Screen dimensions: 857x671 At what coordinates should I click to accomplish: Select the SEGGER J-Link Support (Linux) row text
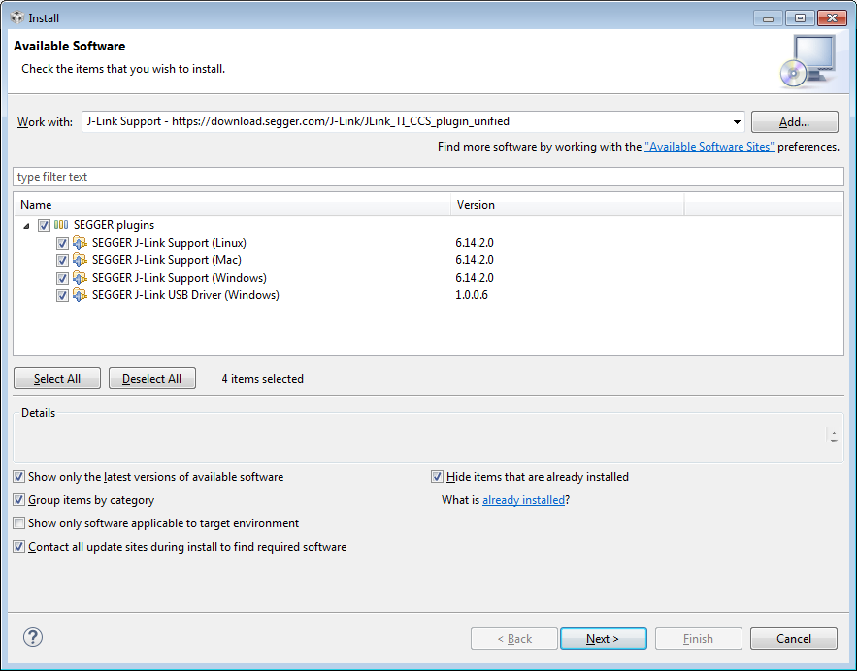tap(169, 242)
